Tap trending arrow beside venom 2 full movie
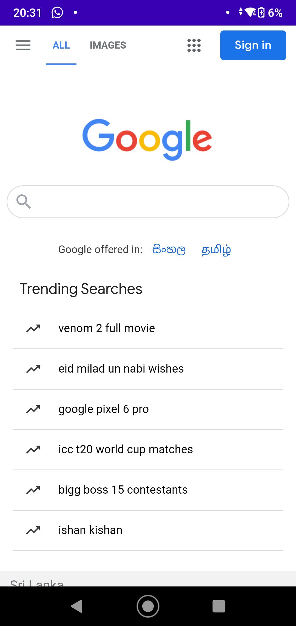The image size is (296, 626). (x=33, y=328)
